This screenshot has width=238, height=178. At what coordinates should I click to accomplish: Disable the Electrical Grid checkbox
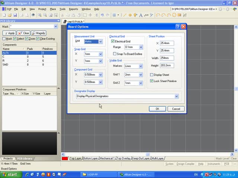point(113,42)
